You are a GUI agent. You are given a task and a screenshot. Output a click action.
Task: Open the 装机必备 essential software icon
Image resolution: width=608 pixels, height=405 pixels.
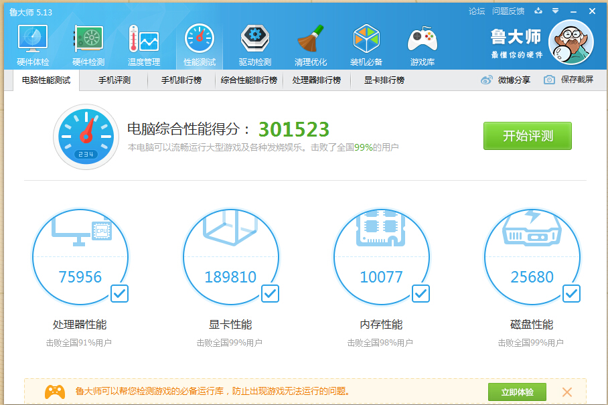click(x=366, y=38)
